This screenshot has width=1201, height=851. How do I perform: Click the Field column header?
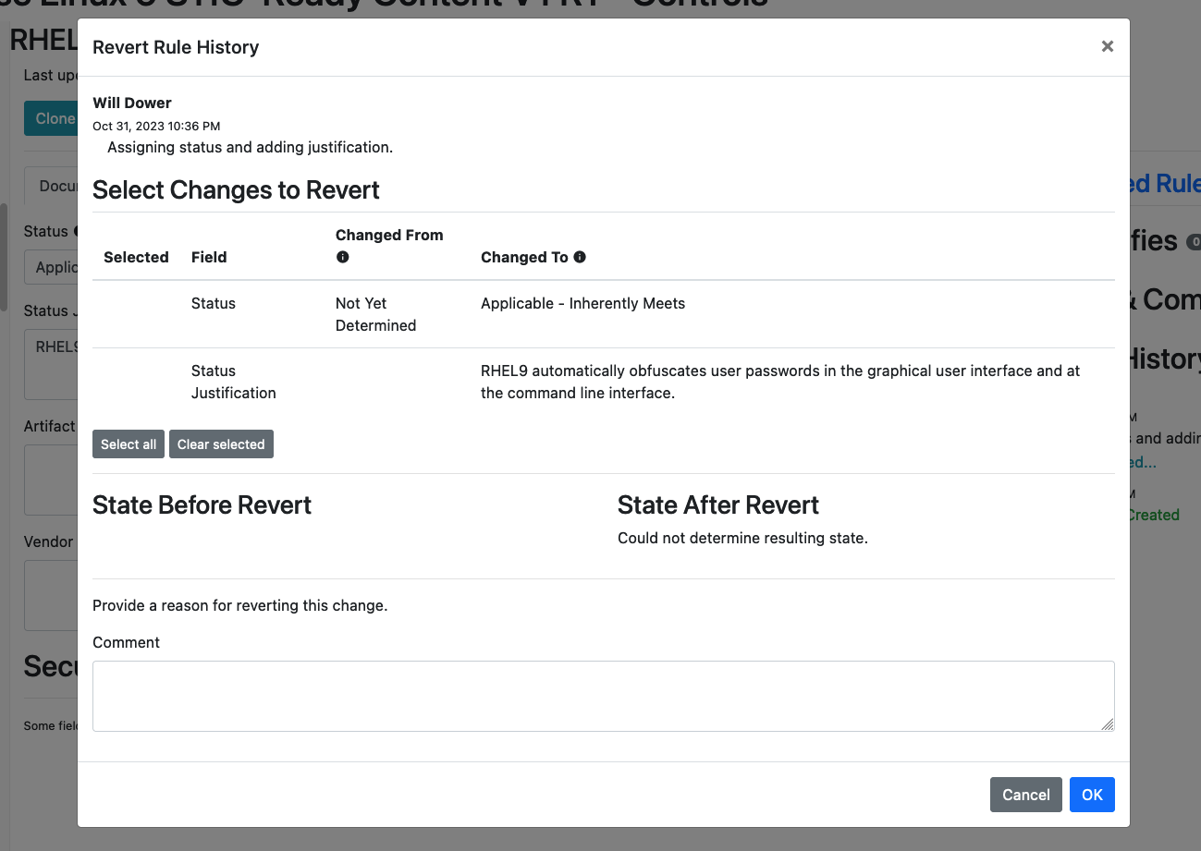click(209, 257)
